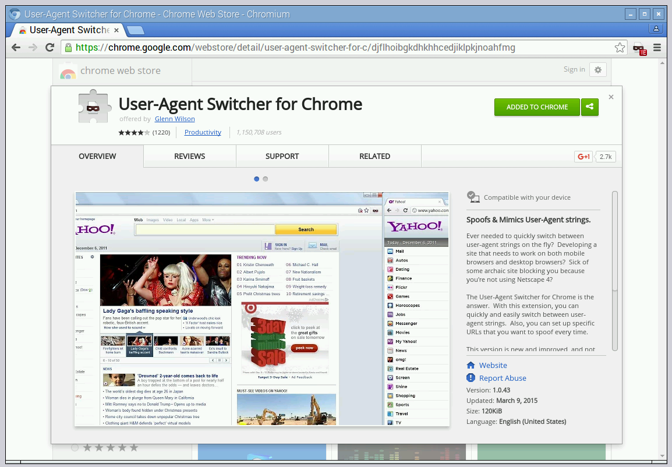Switch to the Overview tab
This screenshot has height=467, width=672.
[x=97, y=157]
